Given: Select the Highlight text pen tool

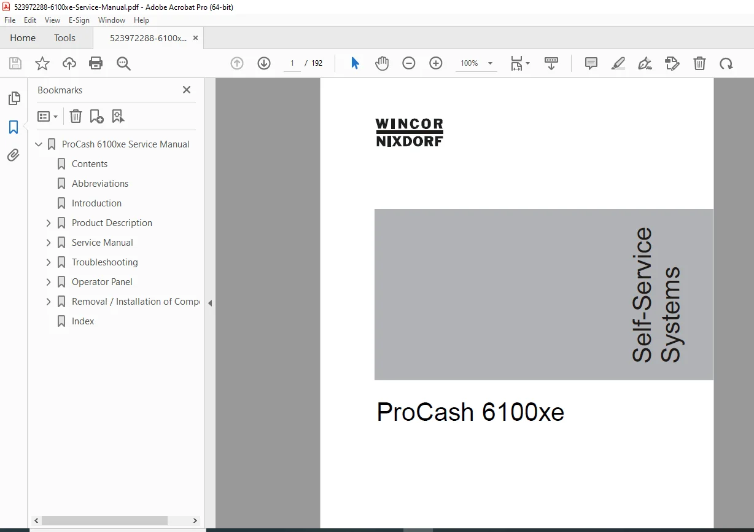Looking at the screenshot, I should [x=618, y=63].
